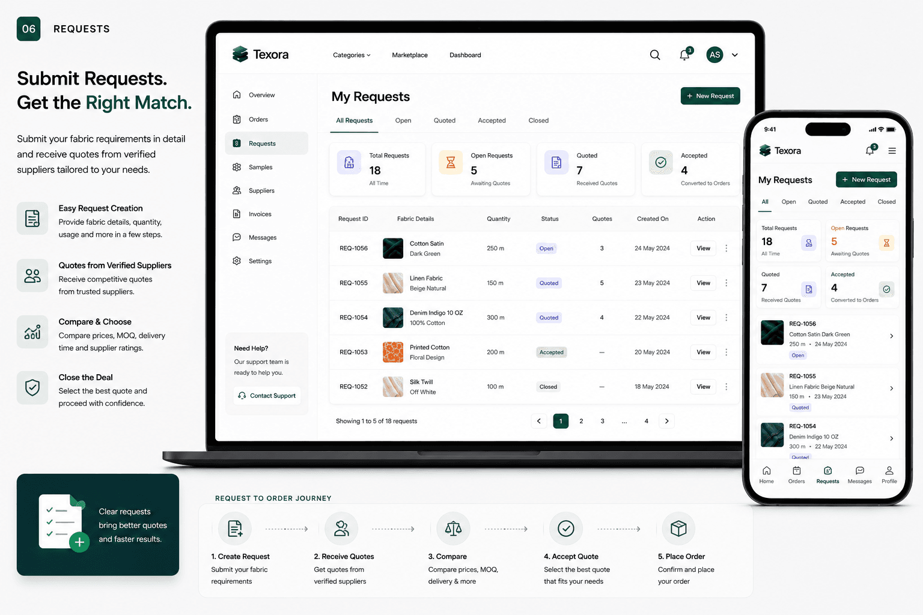The height and width of the screenshot is (615, 923).
Task: Open the Linen Fabric thumbnail in REQ-1055 row
Action: point(393,283)
